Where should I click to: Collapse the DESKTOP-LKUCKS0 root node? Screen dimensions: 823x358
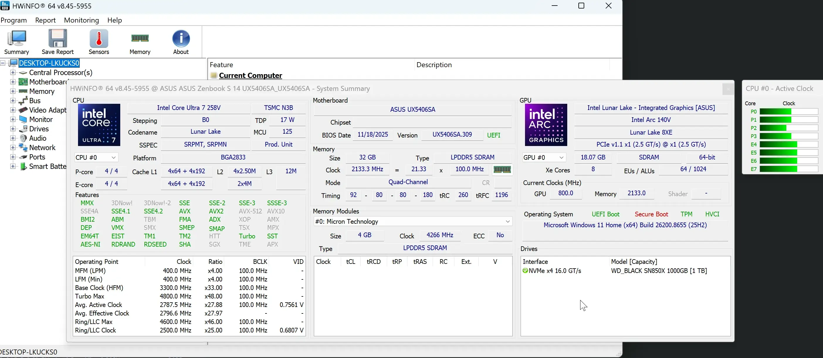[x=3, y=63]
